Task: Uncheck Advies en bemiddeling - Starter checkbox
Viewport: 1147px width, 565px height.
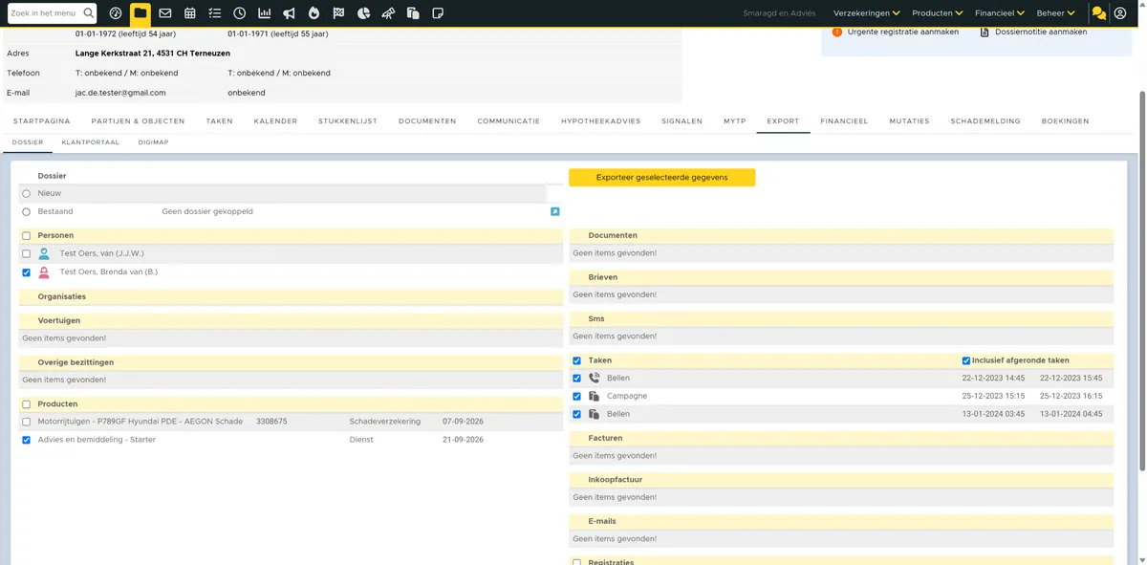Action: [x=27, y=440]
